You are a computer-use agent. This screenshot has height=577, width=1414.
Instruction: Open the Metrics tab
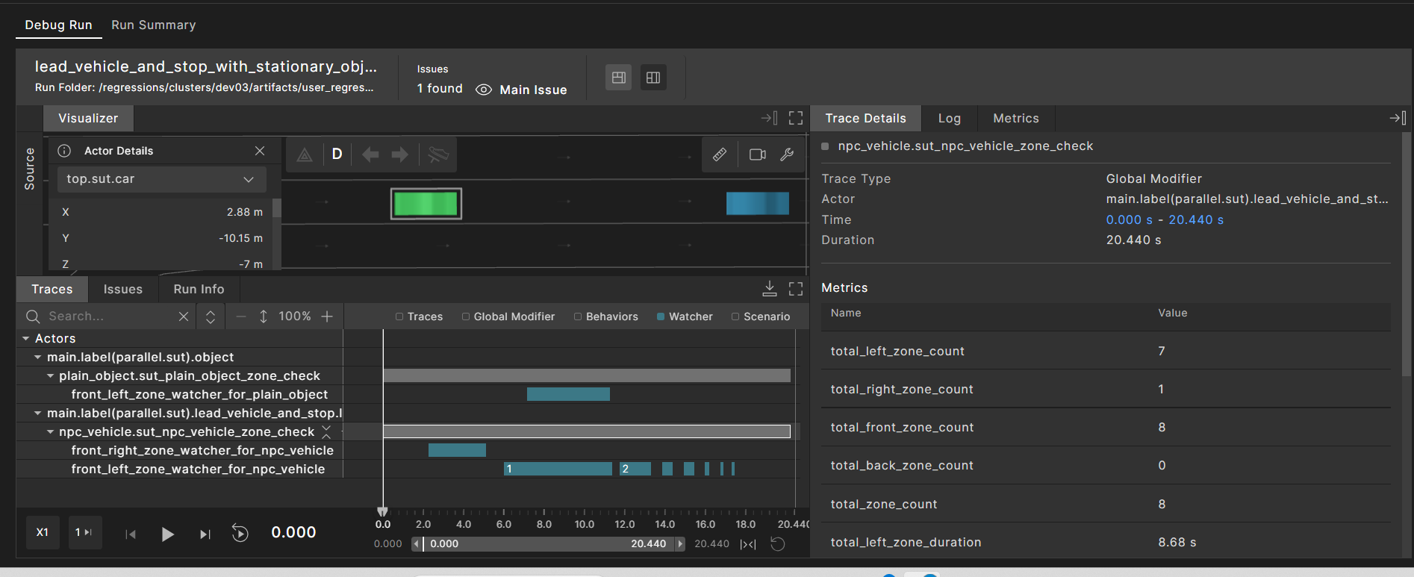(1015, 118)
